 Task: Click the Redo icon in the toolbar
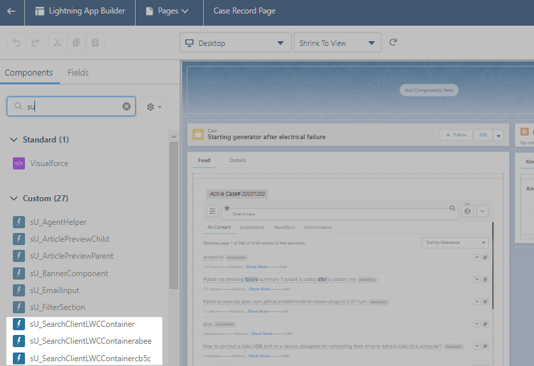35,43
